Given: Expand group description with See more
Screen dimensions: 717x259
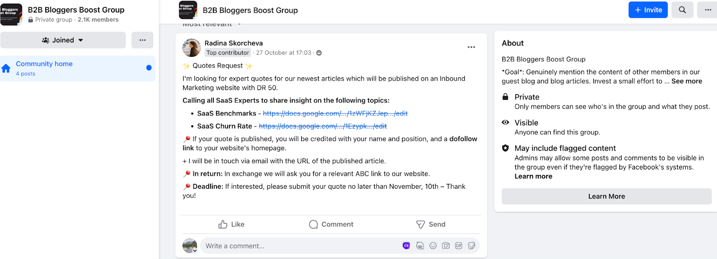Looking at the screenshot, I should pyautogui.click(x=687, y=81).
